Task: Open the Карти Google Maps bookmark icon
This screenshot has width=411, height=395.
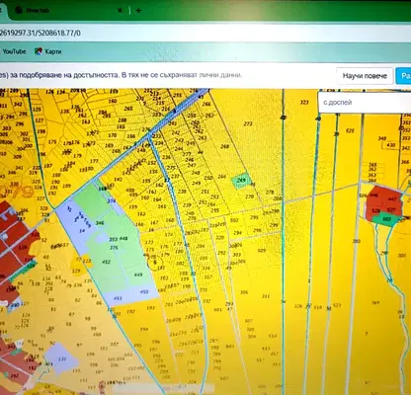Action: click(39, 51)
